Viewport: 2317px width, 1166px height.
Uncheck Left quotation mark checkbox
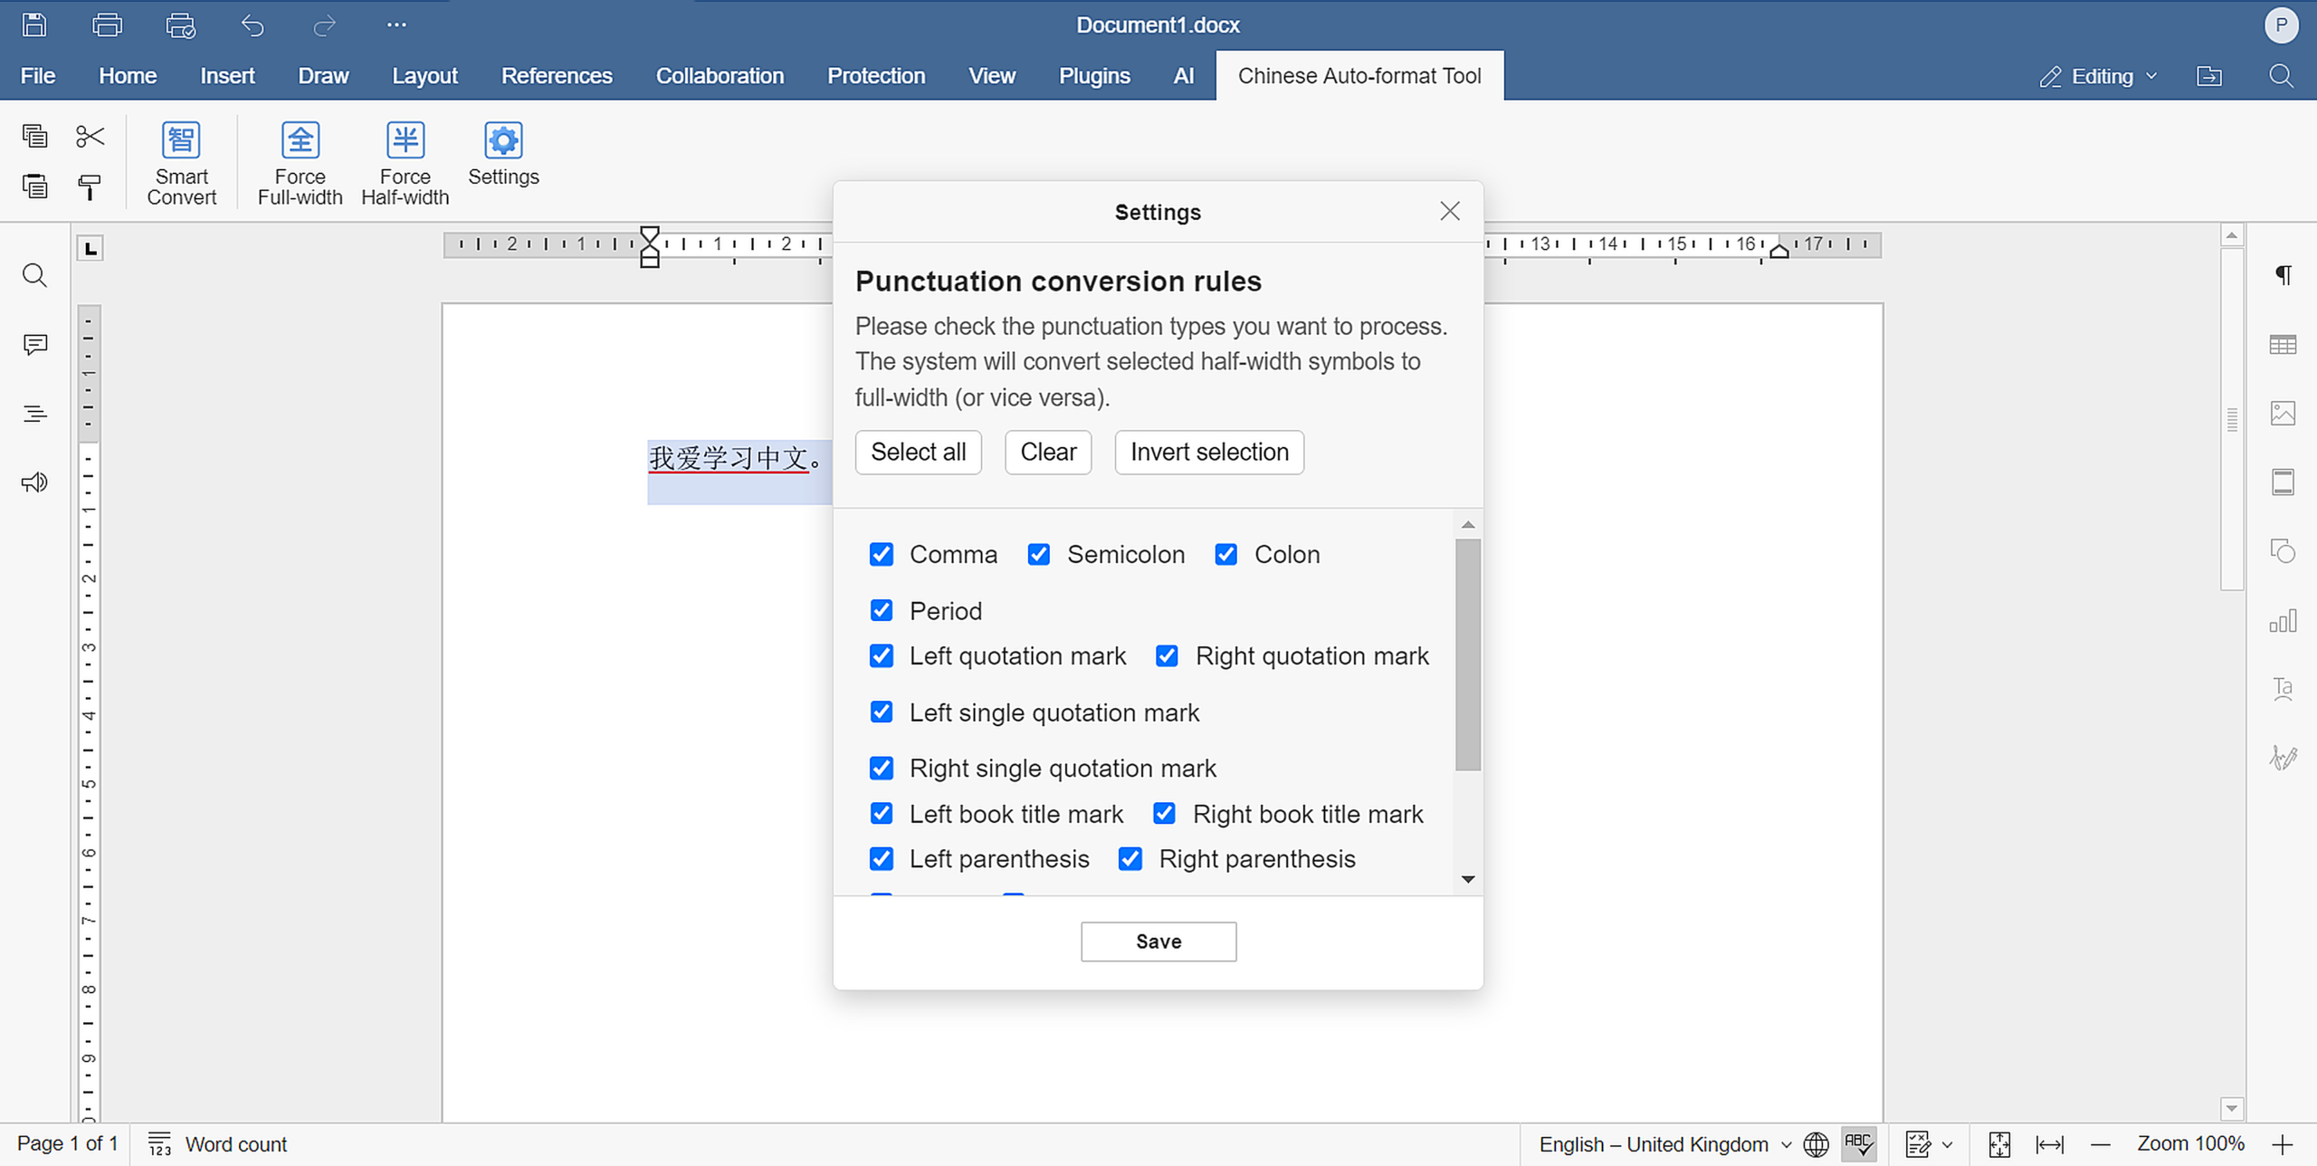click(x=882, y=655)
